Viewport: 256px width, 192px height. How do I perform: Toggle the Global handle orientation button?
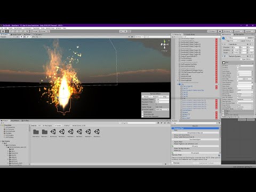pos(42,31)
